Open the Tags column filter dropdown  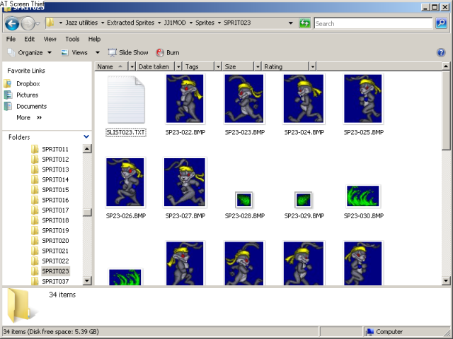coord(218,67)
